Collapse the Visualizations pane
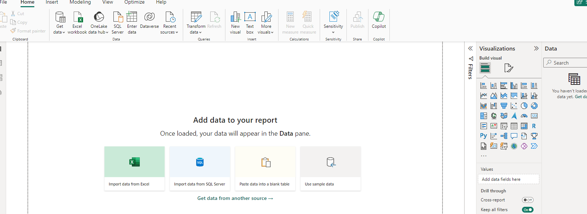The height and width of the screenshot is (214, 587). 536,48
